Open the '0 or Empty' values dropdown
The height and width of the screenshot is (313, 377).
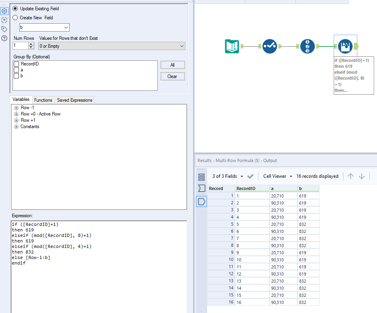(111, 46)
